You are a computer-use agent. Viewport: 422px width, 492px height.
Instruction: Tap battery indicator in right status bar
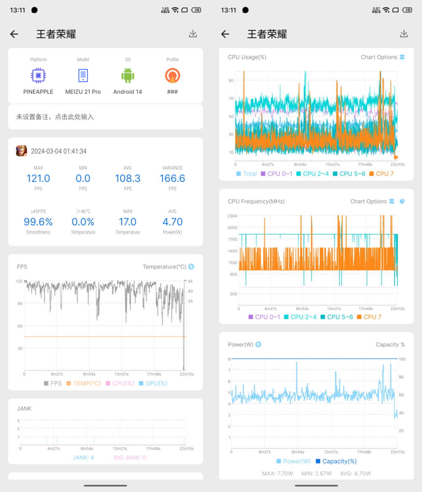[x=407, y=10]
